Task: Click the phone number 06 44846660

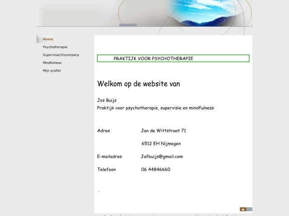Action: click(x=156, y=170)
